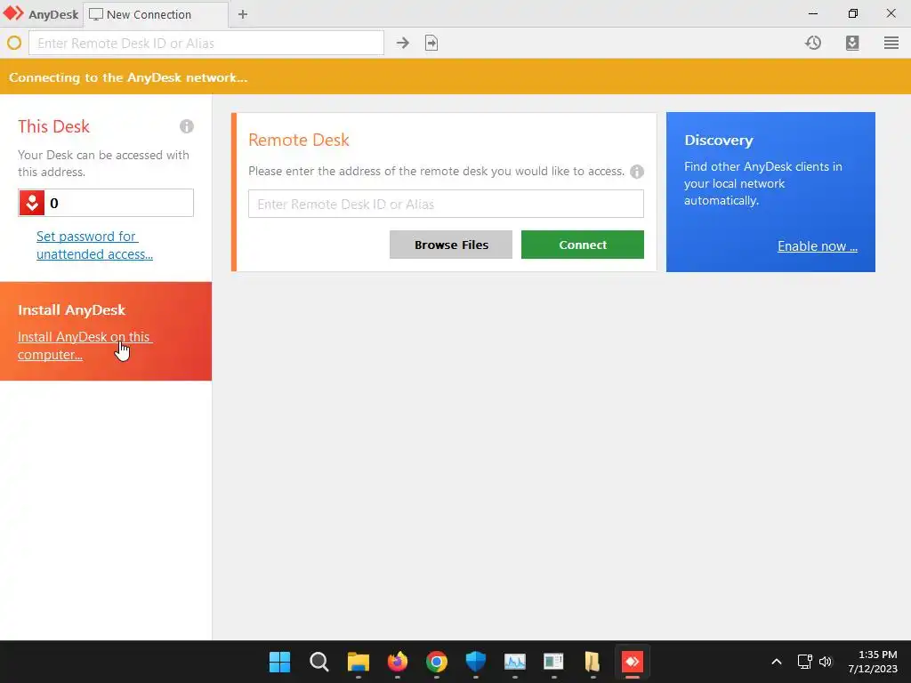Image resolution: width=911 pixels, height=683 pixels.
Task: Launch Firefox from taskbar
Action: 398,662
